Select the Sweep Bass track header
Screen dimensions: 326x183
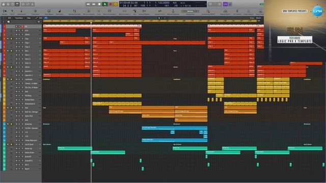(23, 100)
